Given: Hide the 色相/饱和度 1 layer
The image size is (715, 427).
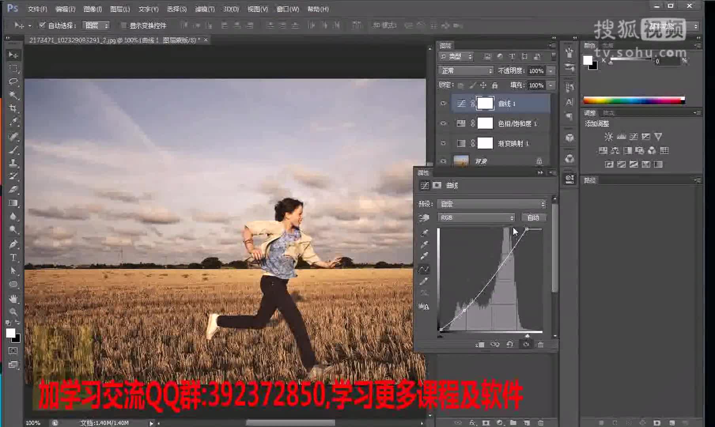Looking at the screenshot, I should (x=443, y=123).
